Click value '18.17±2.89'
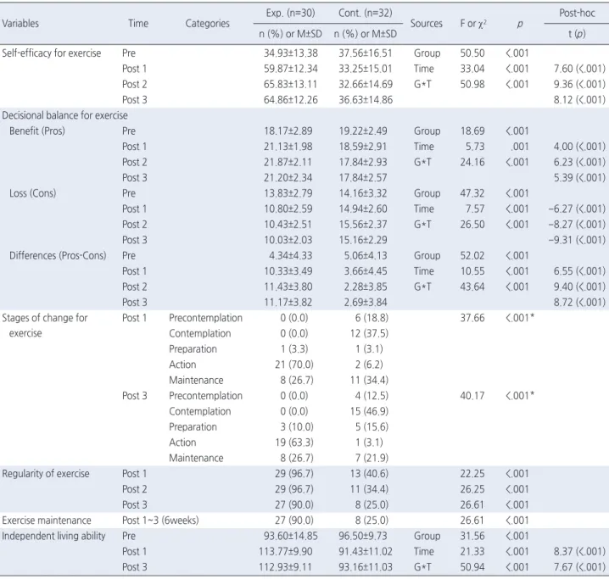609x579 pixels. [x=288, y=131]
